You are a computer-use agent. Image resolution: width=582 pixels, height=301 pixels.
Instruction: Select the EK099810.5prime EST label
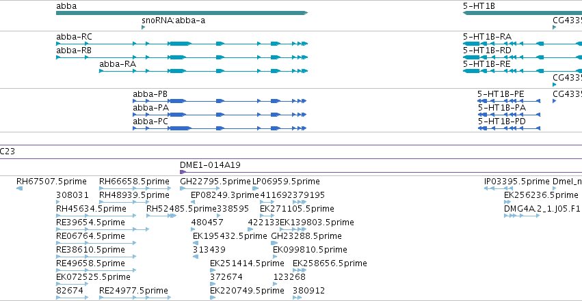(310, 250)
